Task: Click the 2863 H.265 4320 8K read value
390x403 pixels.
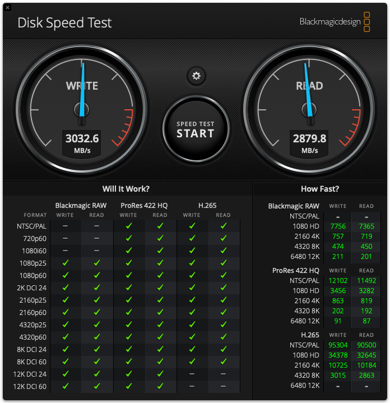Action: (x=366, y=375)
